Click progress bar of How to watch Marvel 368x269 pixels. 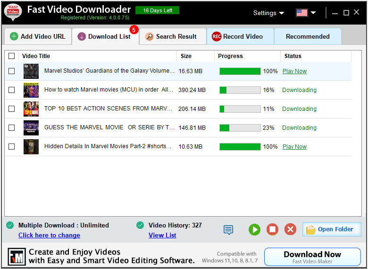[x=240, y=90]
